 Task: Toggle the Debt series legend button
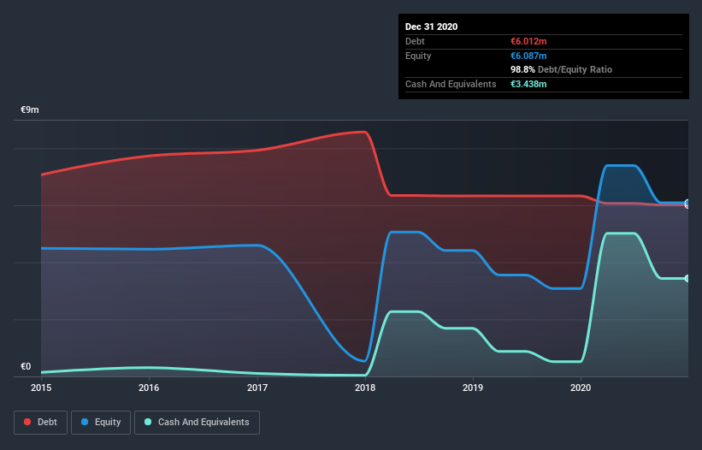pyautogui.click(x=40, y=423)
